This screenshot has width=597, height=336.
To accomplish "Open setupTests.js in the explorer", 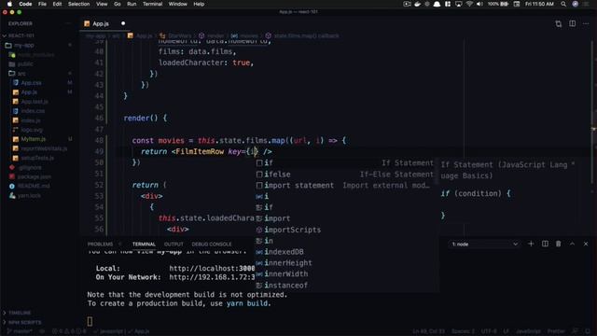I will point(37,158).
